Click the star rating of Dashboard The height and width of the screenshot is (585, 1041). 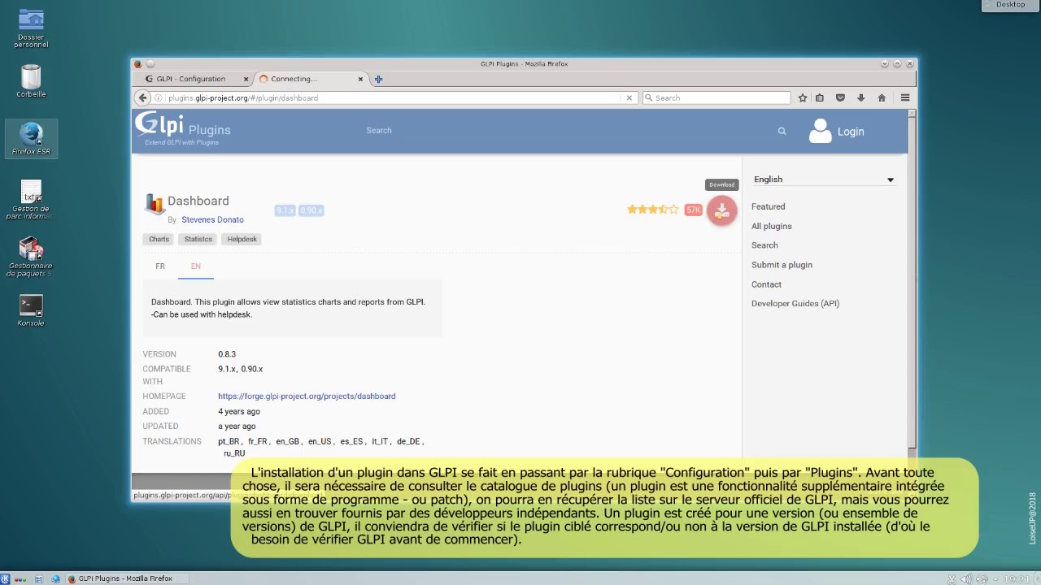[x=652, y=210]
